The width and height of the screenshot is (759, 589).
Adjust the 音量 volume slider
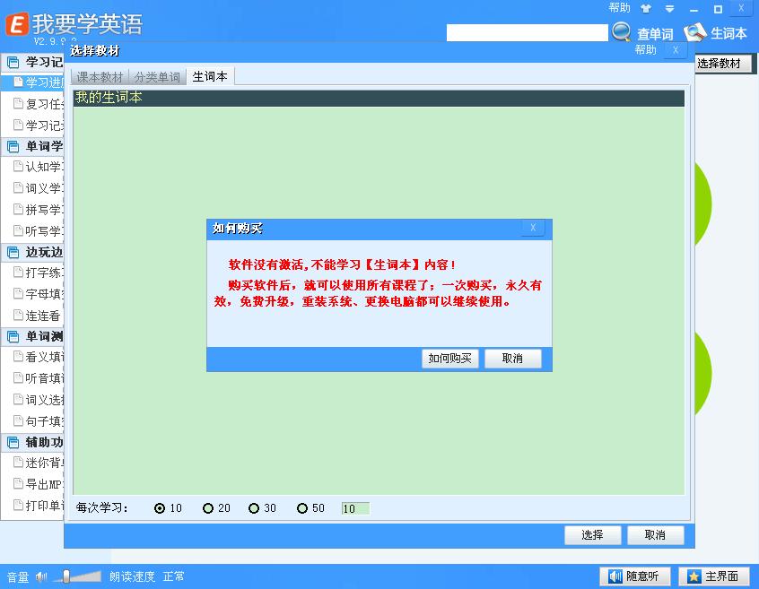coord(77,576)
